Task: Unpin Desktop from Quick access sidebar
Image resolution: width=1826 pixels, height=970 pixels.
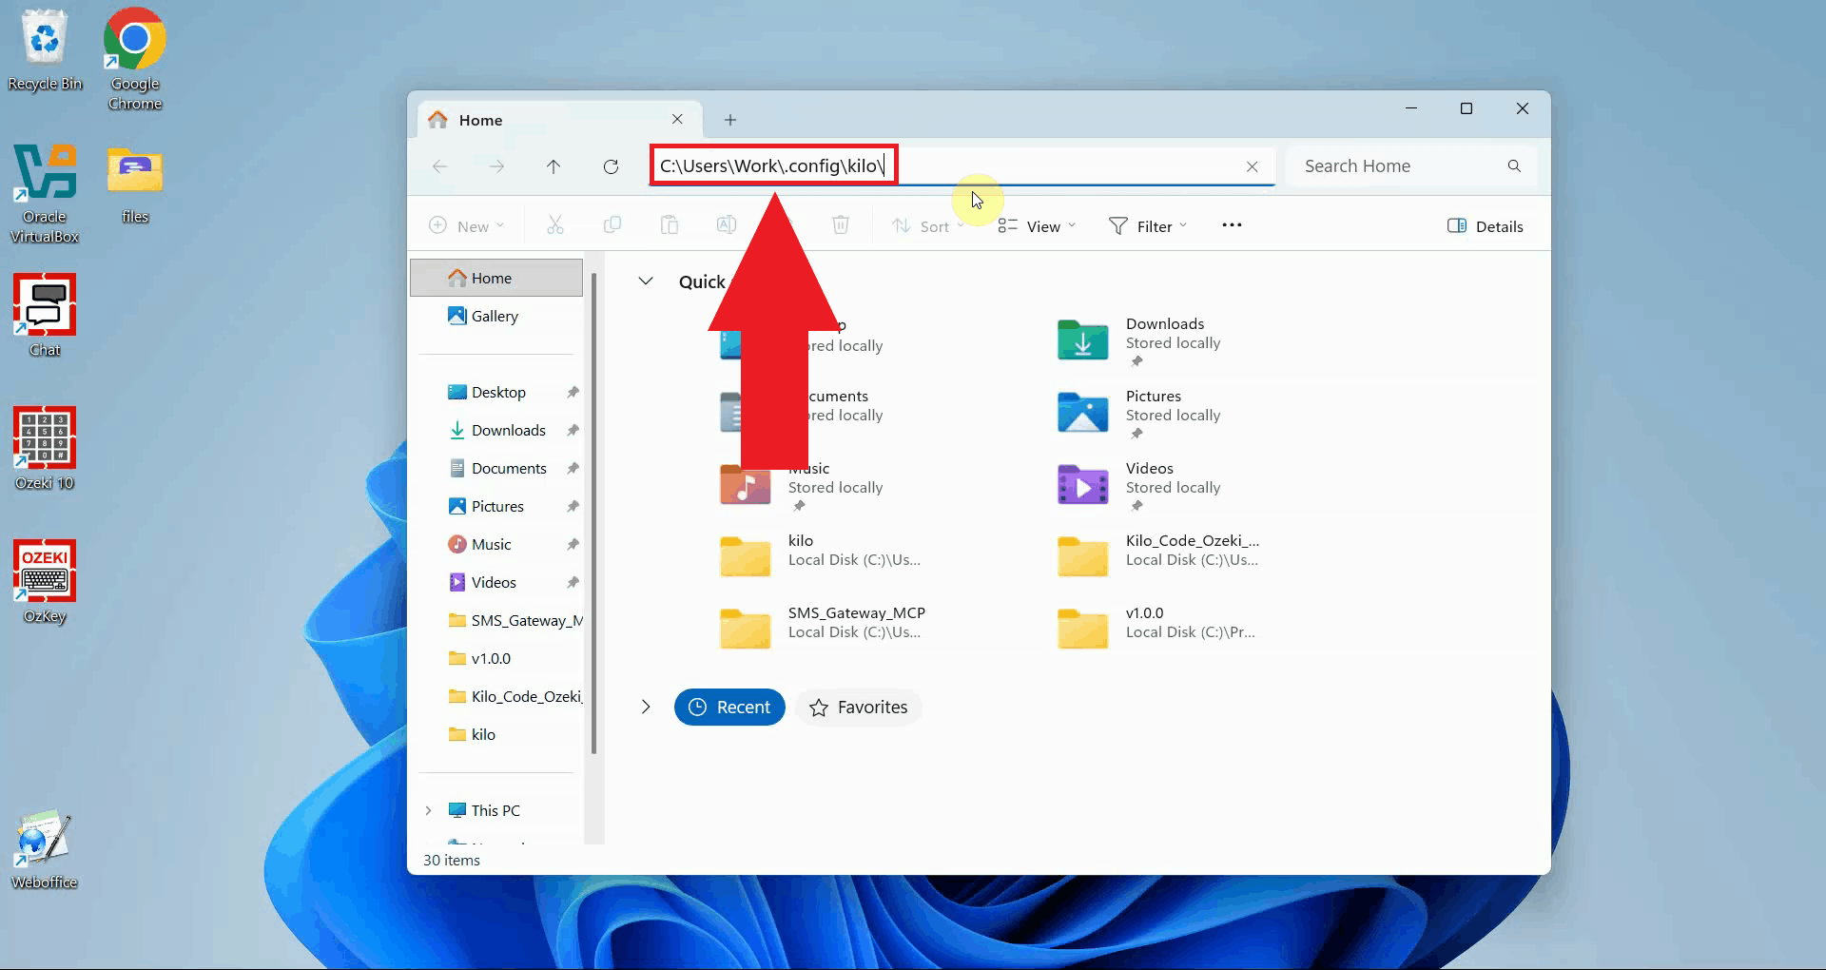Action: pos(573,392)
